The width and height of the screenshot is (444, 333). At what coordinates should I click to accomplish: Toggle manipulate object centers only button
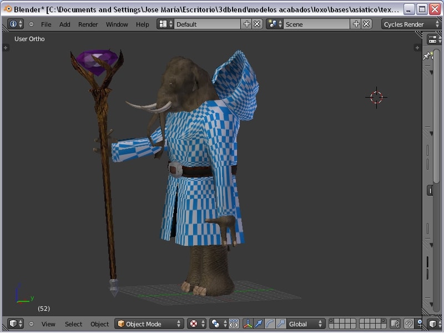[x=234, y=324]
